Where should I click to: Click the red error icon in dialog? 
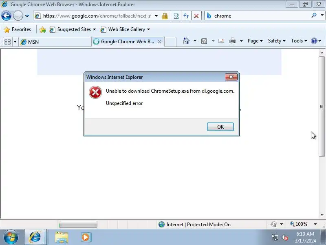95,92
